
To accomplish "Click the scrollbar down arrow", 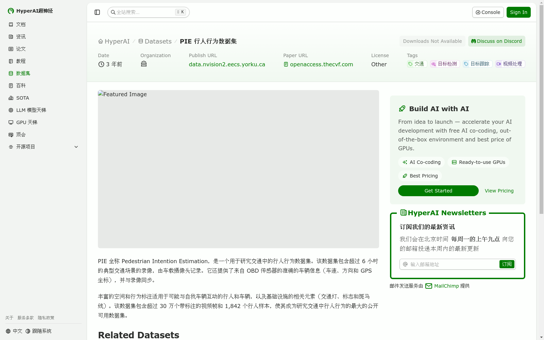I will [x=541, y=337].
